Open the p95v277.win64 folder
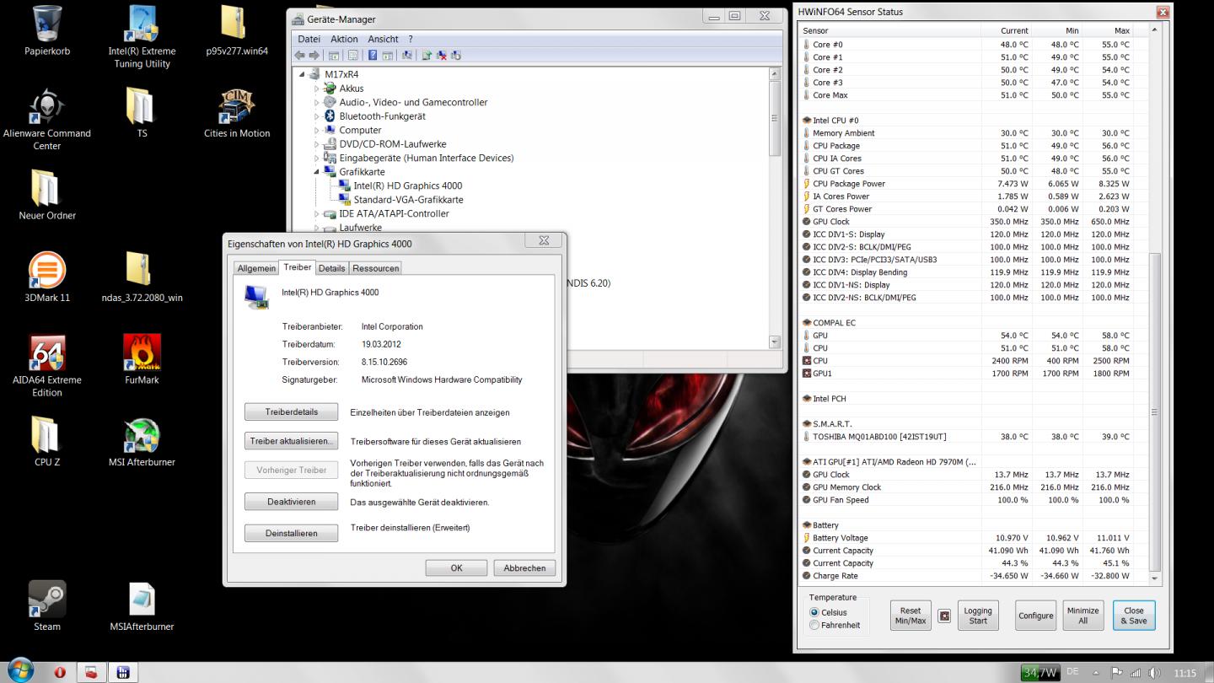This screenshot has height=683, width=1214. click(x=237, y=31)
